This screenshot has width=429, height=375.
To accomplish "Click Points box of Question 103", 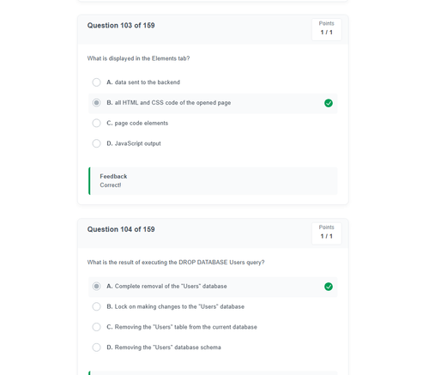I will point(326,29).
